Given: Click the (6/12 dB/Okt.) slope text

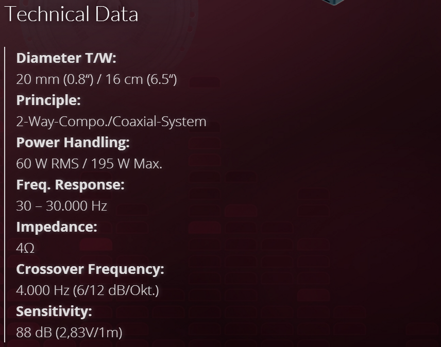Looking at the screenshot, I should point(116,291).
